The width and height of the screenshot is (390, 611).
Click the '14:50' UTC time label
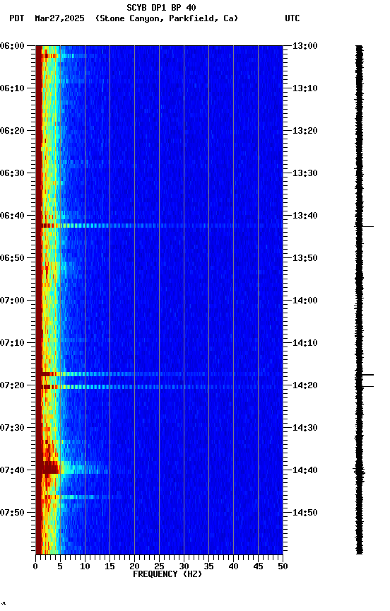pos(305,513)
